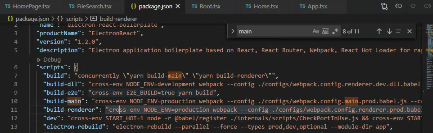Screen dimensions: 433x133
Task: Go to next match arrow
Action: [389, 31]
